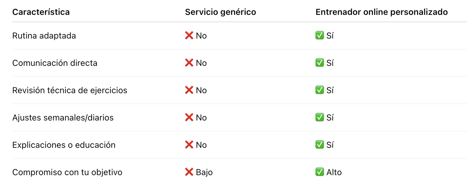Click the Compromiso con tu objetivo label
The image size is (467, 190).
(x=67, y=172)
